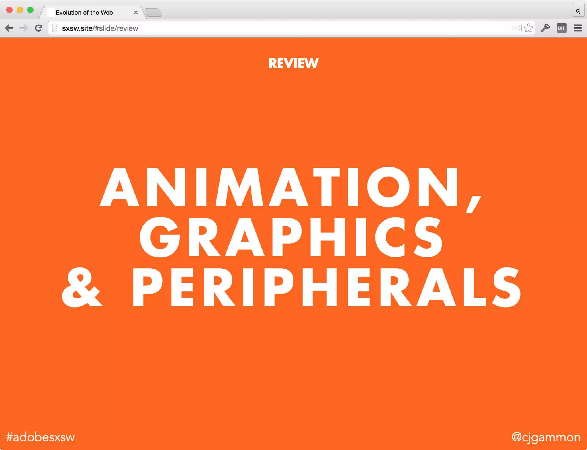This screenshot has height=450, width=587.
Task: Toggle the OFF extension button
Action: tap(561, 28)
